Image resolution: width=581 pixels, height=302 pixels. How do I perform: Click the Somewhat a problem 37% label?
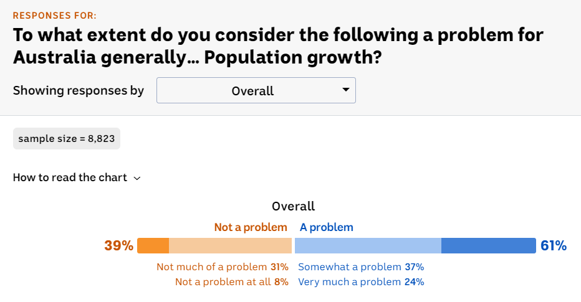(x=361, y=267)
